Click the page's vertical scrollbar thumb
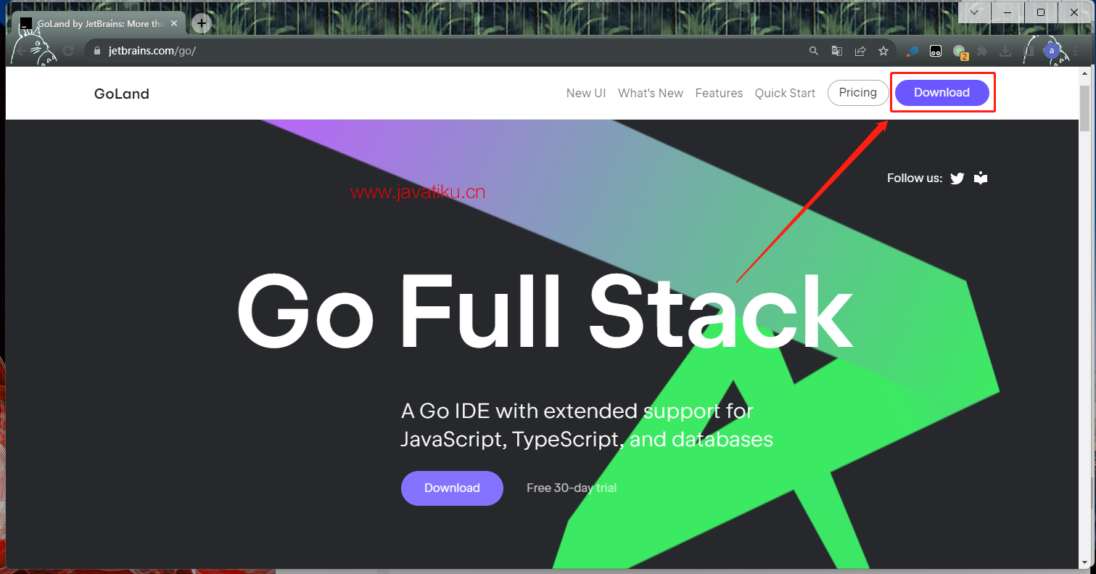The width and height of the screenshot is (1096, 574). pyautogui.click(x=1085, y=107)
